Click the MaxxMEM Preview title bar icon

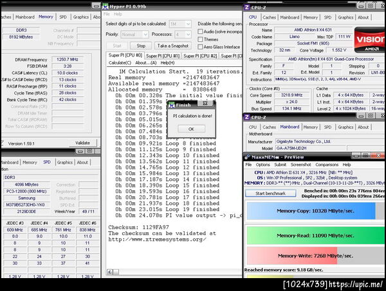click(x=247, y=157)
